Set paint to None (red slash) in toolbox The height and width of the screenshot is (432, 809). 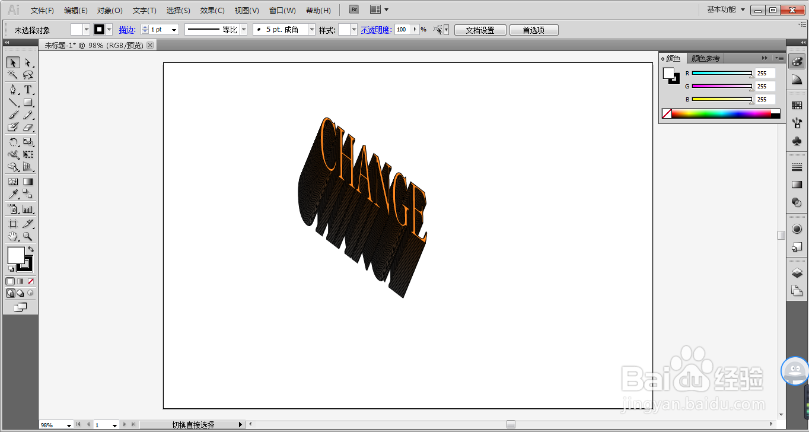tap(31, 281)
